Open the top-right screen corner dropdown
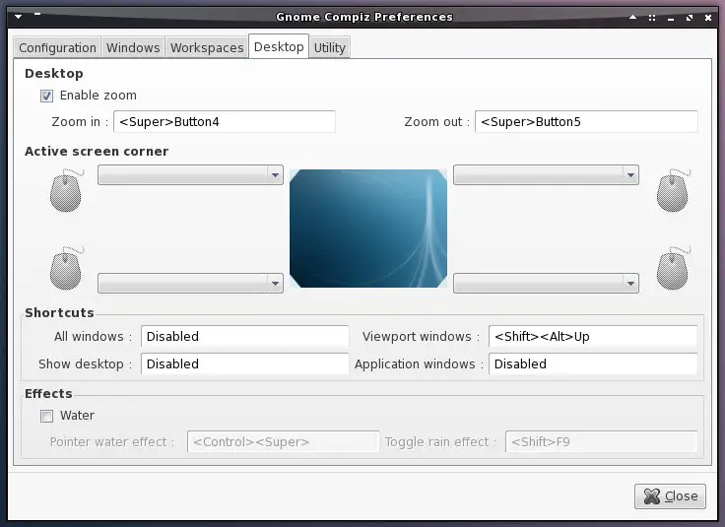Image resolution: width=725 pixels, height=527 pixels. tap(546, 174)
